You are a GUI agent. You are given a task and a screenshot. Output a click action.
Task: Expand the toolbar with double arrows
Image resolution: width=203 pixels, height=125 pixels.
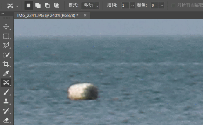point(3,14)
